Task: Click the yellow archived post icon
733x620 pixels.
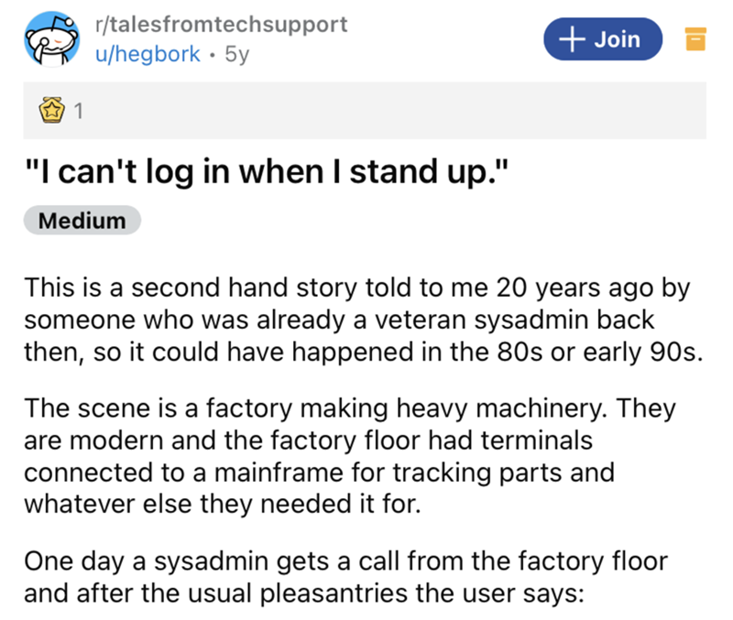Action: pos(694,39)
